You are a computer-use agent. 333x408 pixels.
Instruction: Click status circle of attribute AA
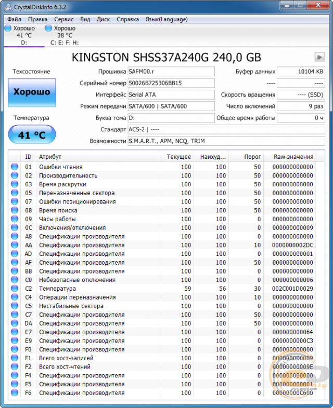pos(15,245)
